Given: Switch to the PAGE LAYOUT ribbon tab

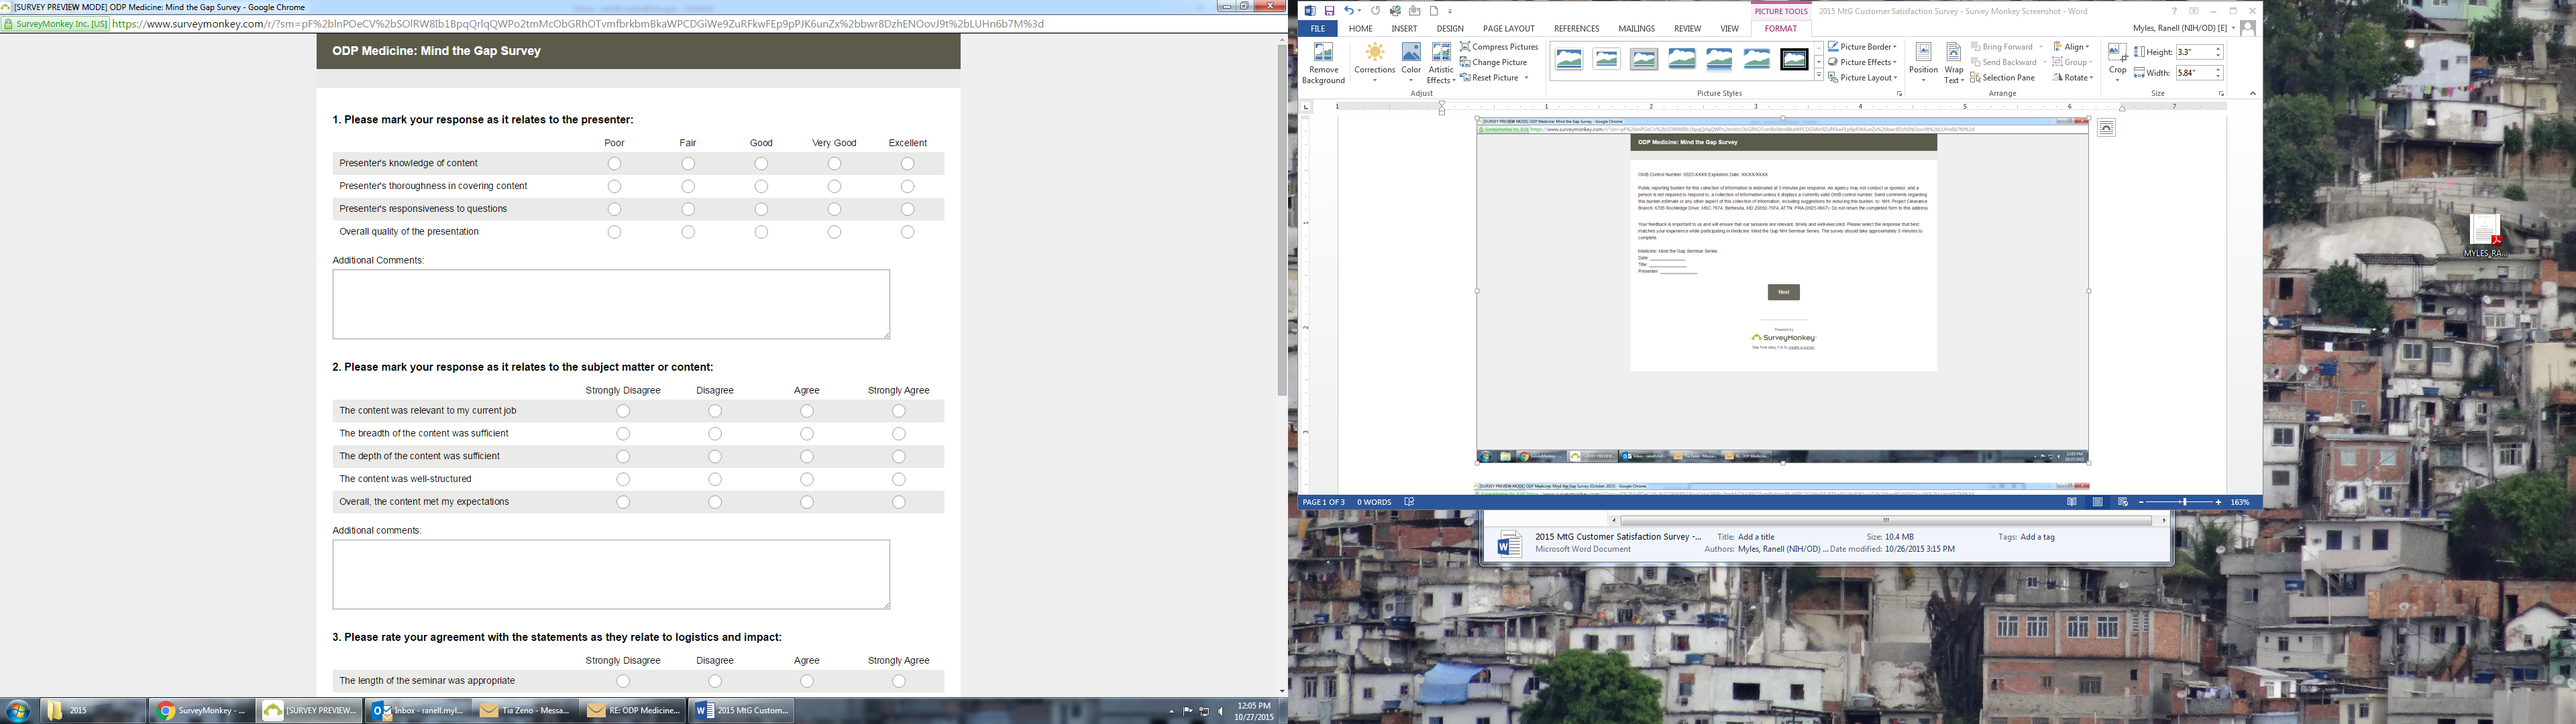Looking at the screenshot, I should point(1508,29).
